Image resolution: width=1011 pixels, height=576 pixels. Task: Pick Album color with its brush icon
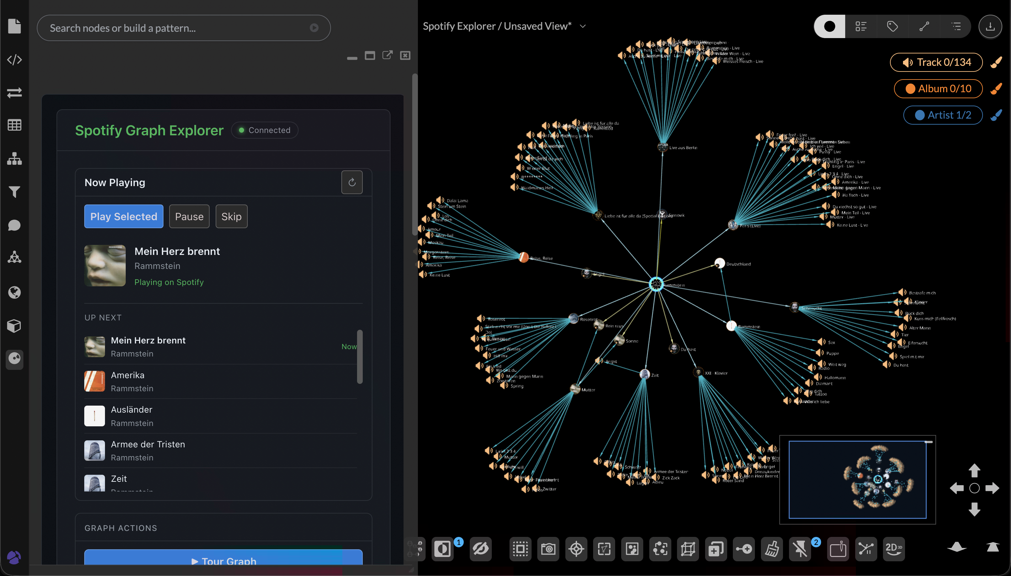coord(996,89)
